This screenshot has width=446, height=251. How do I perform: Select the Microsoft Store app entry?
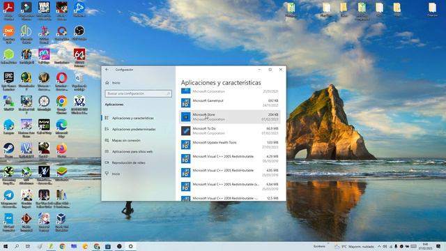click(230, 116)
